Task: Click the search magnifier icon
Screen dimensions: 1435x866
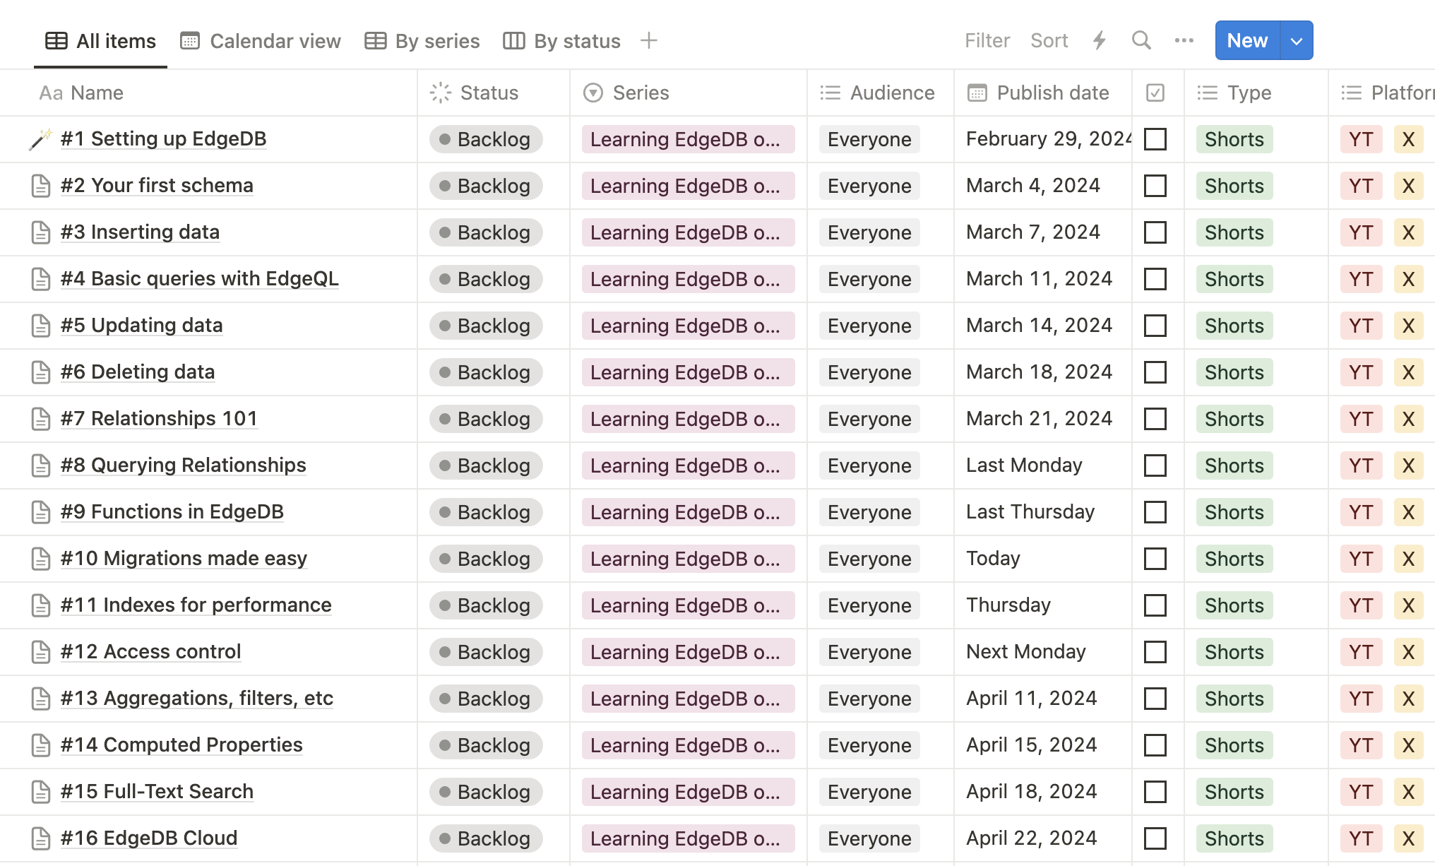Action: (x=1141, y=40)
